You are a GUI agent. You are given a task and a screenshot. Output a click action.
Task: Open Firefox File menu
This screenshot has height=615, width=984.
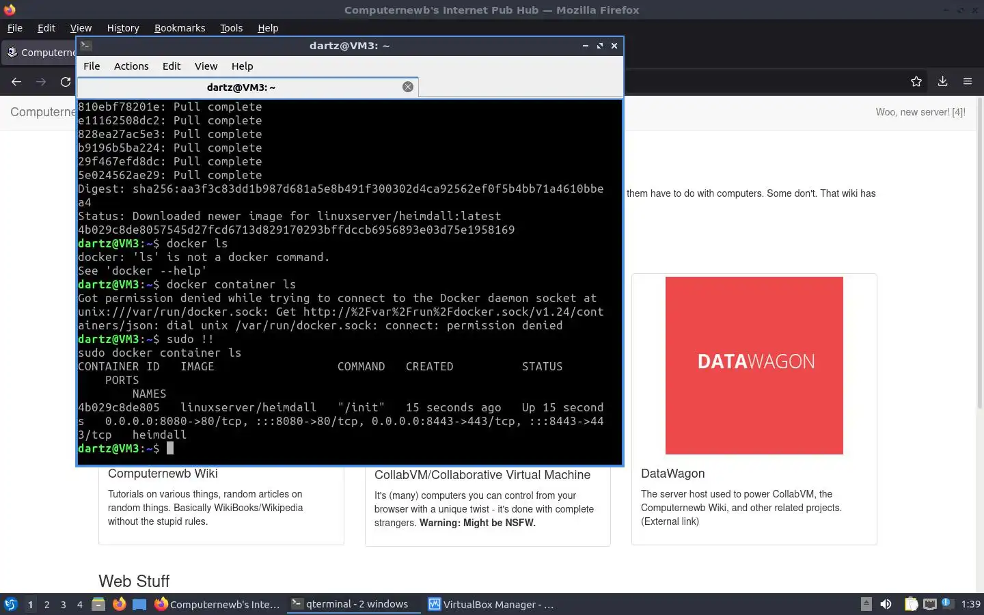[x=14, y=28]
